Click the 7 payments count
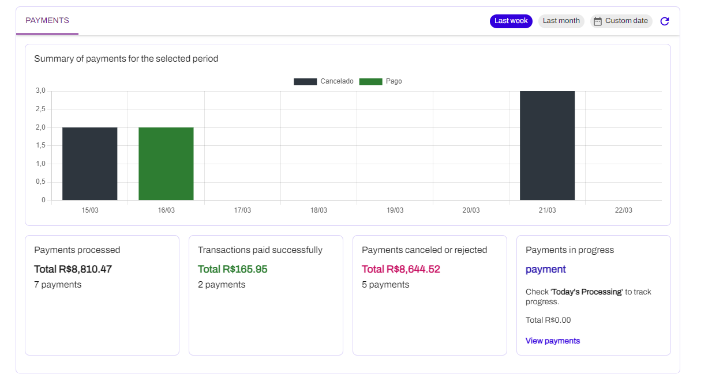The width and height of the screenshot is (712, 374). (x=58, y=285)
